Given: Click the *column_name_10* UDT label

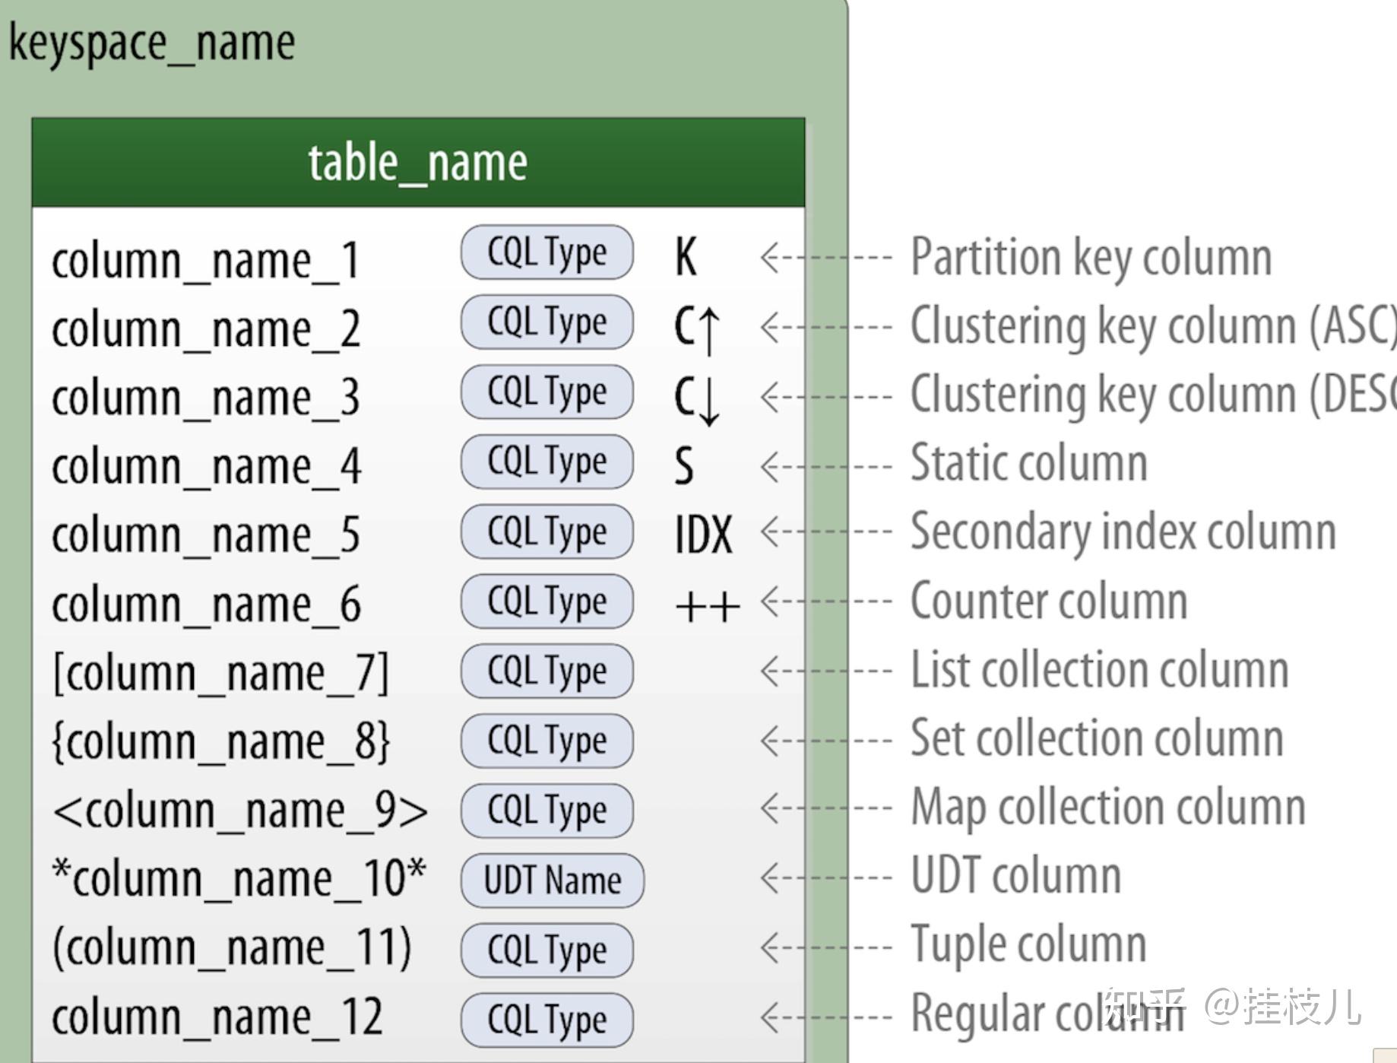Looking at the screenshot, I should [x=239, y=878].
